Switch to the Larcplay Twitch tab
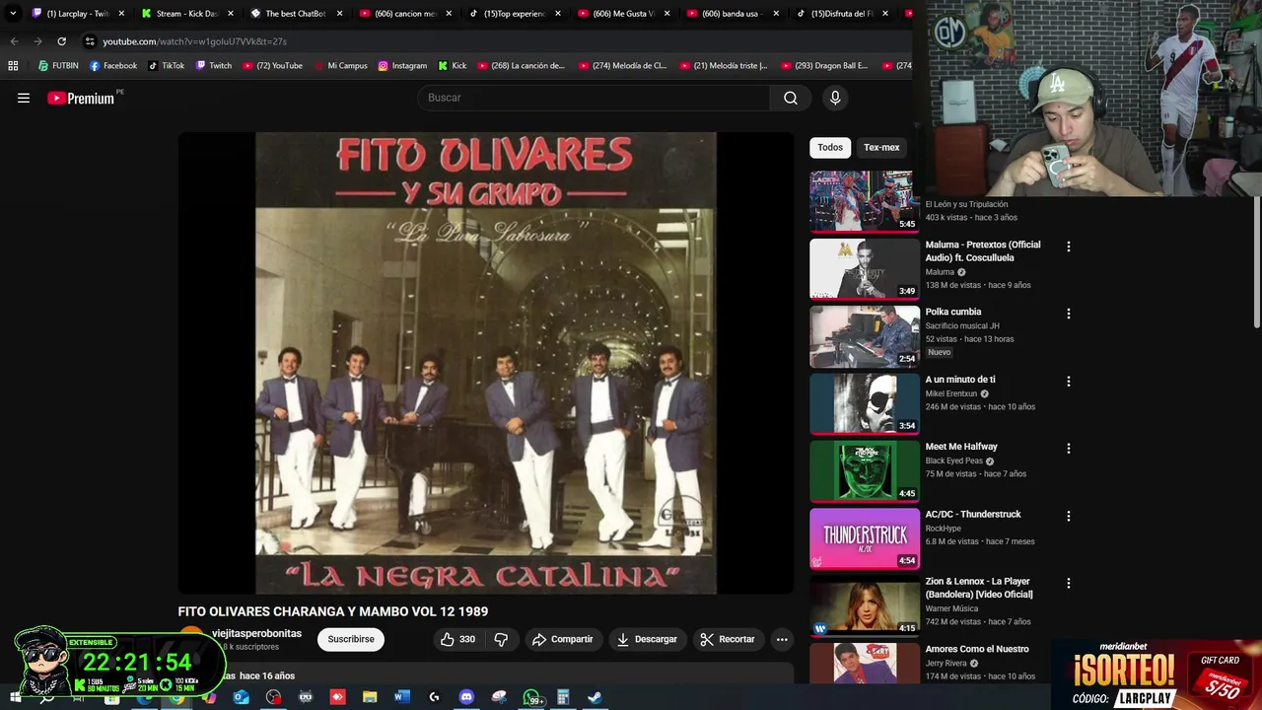The image size is (1262, 710). 77,14
